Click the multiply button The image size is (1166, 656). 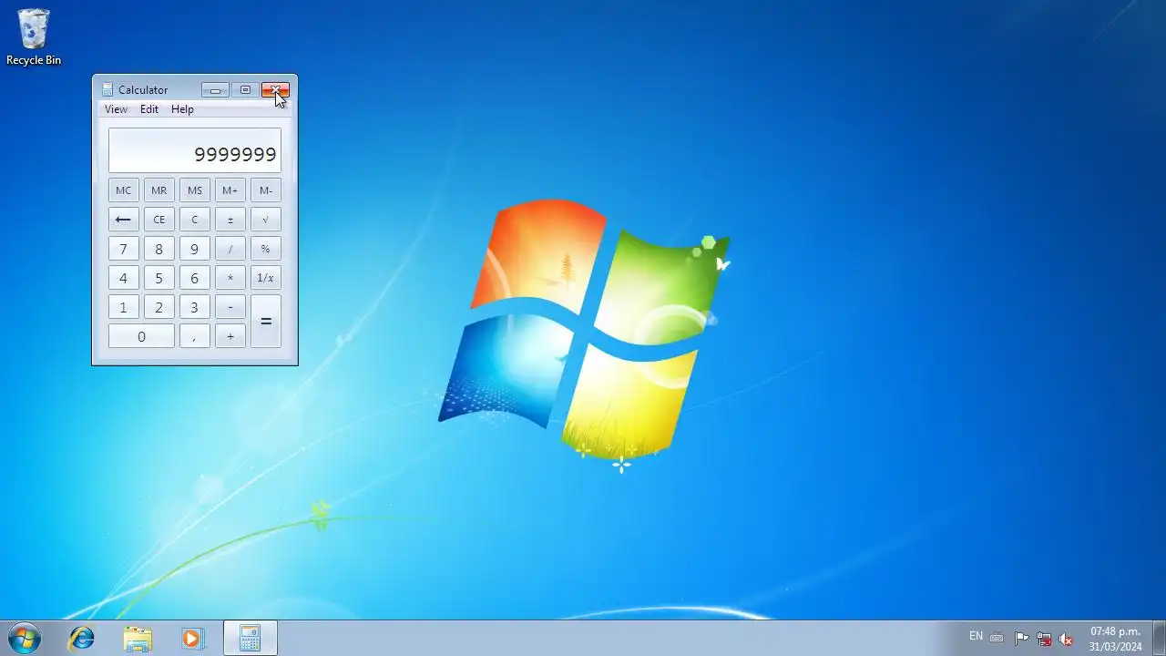click(x=230, y=278)
